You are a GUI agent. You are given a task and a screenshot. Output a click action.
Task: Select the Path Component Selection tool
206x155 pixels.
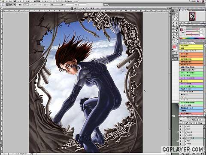pyautogui.click(x=173, y=34)
